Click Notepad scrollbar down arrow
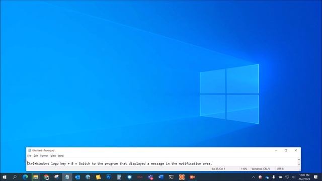Viewport: 322px width, 181px height. click(299, 164)
